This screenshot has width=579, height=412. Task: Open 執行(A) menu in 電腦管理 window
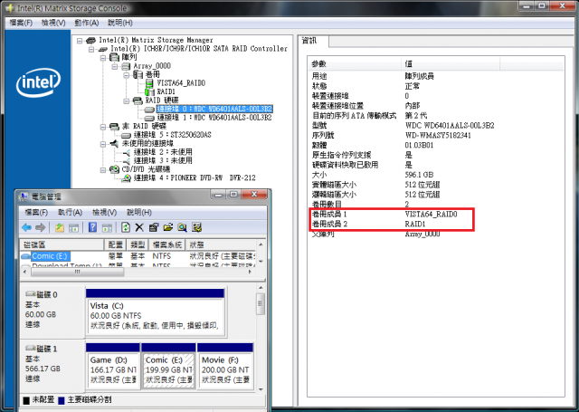70,213
